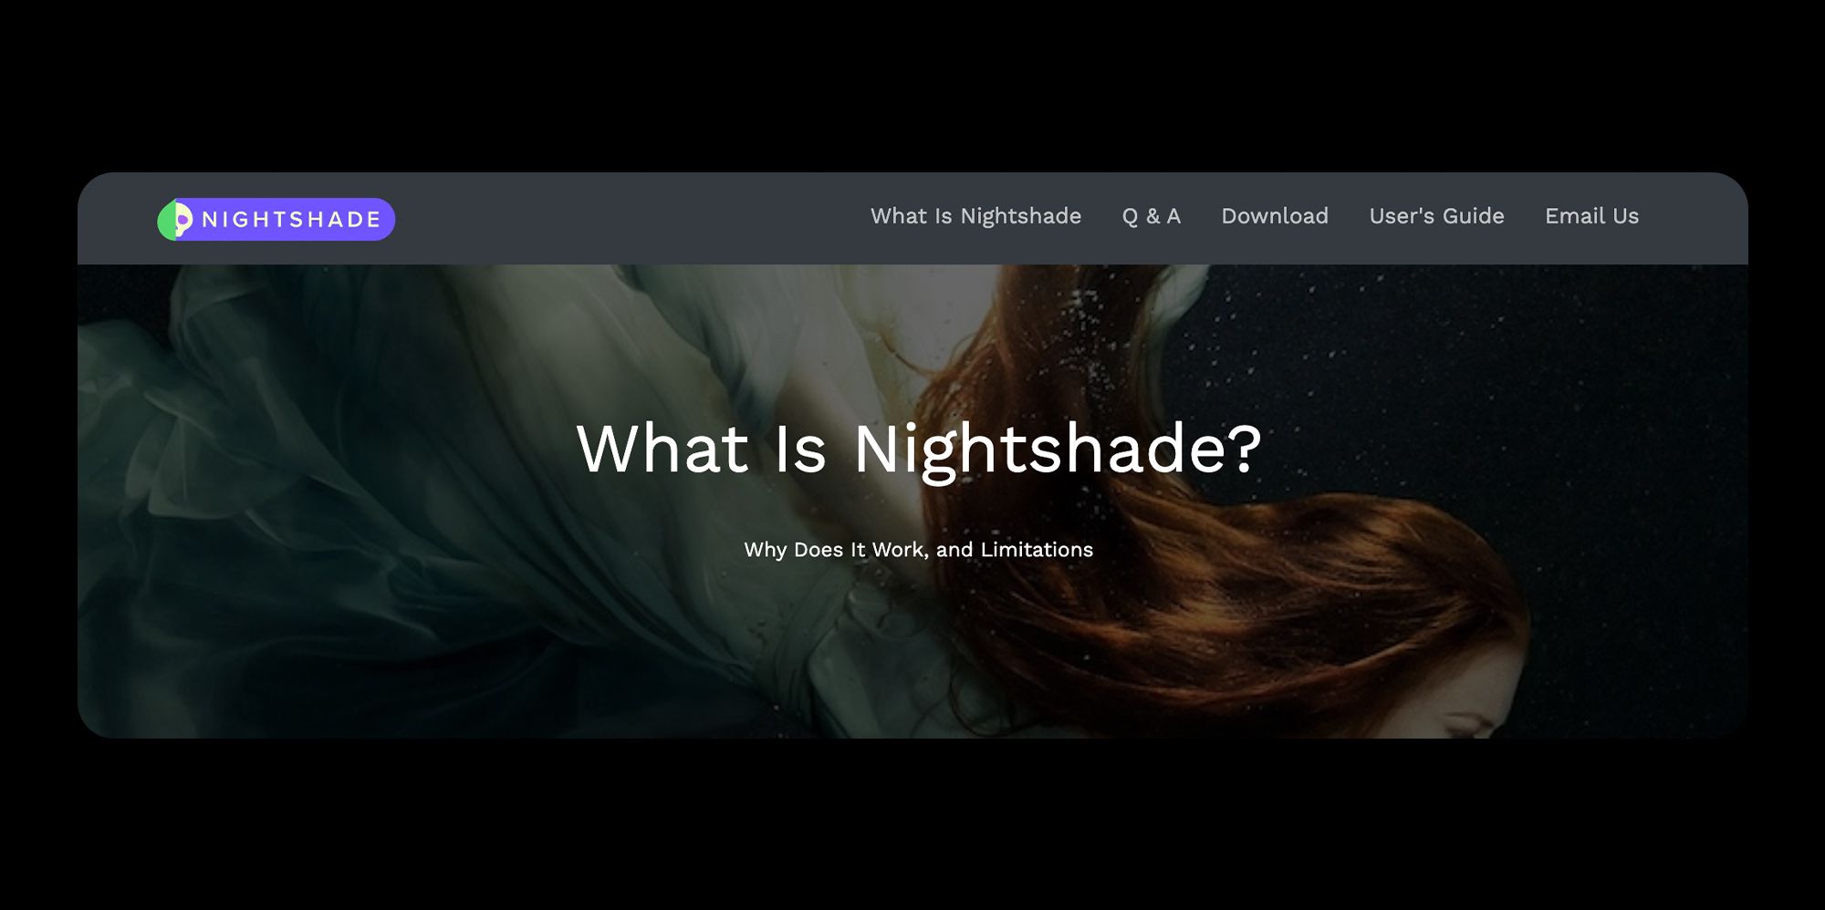Click the User's Guide nav entry
This screenshot has width=1825, height=910.
[1436, 216]
